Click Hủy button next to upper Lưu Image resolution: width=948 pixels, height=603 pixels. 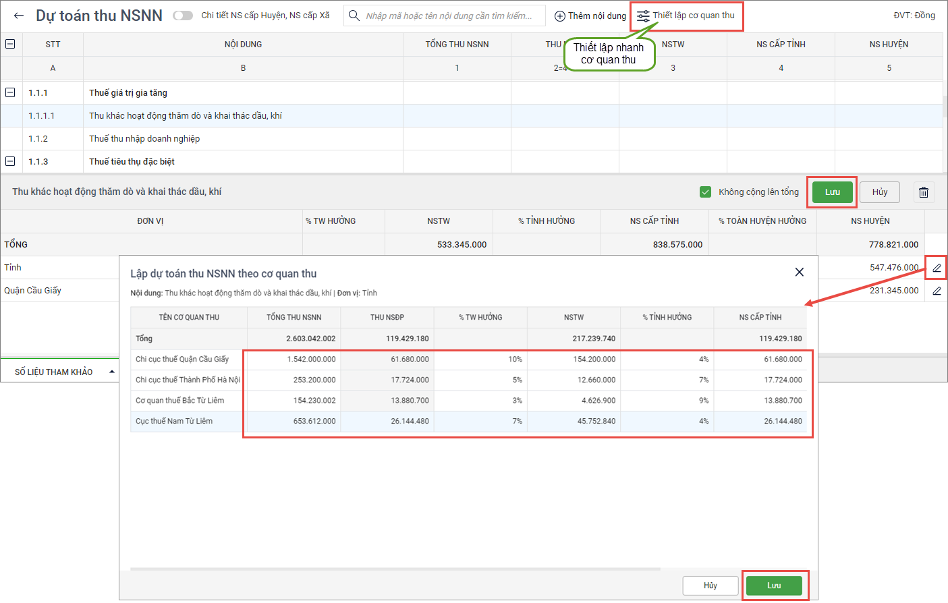coord(879,192)
